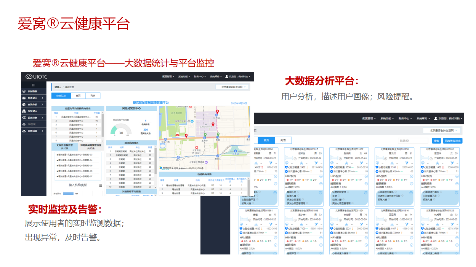Image resolution: width=476 pixels, height=267 pixels.
Task: Click the 实景显示 binoculars icon
Action: 24,111
